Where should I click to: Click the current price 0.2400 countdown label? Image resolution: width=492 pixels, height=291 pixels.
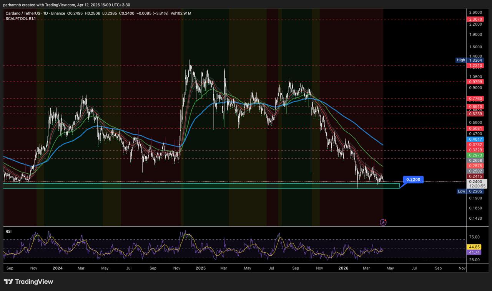pos(475,184)
